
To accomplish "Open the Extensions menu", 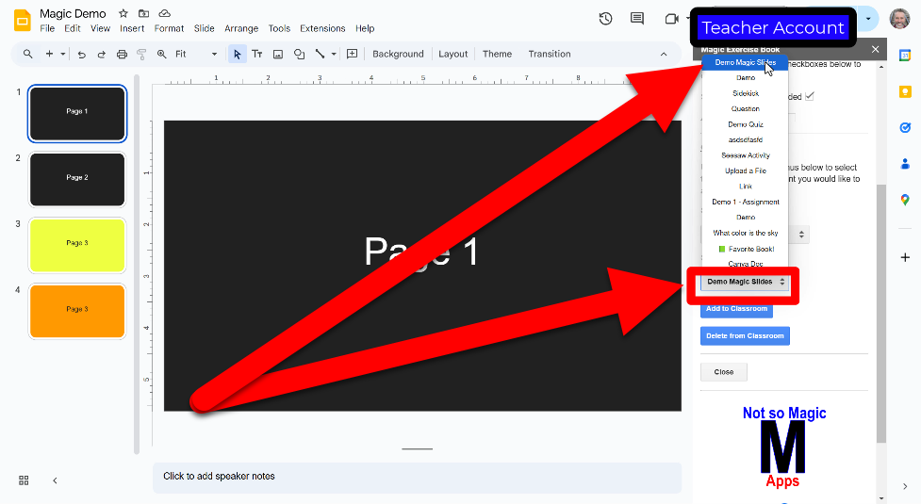I will point(322,28).
